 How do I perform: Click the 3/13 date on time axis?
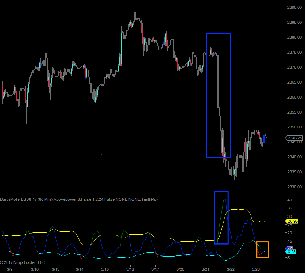[x=55, y=269]
